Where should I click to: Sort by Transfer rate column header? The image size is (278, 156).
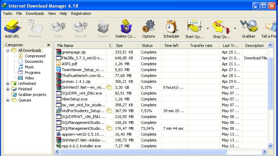[x=203, y=46]
